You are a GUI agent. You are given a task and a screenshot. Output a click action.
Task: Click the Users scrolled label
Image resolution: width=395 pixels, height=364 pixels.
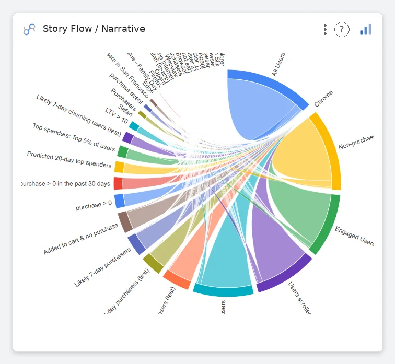[299, 298]
